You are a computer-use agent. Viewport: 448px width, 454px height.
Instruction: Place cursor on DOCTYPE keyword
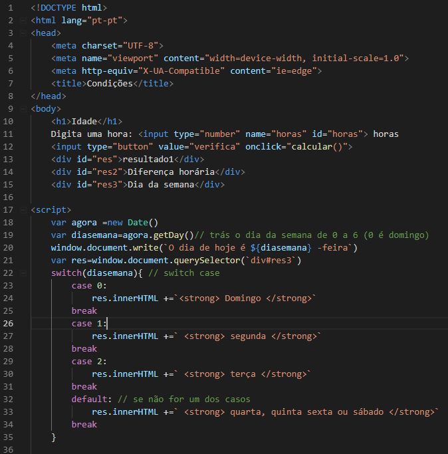(x=58, y=8)
